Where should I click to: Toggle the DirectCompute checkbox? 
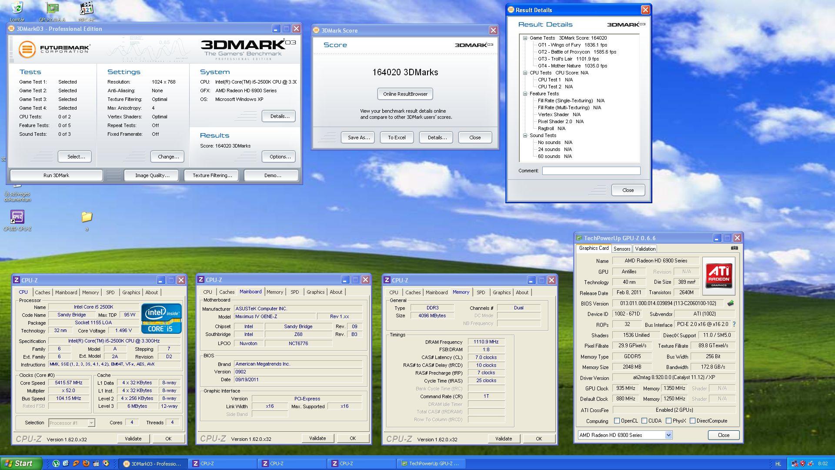pyautogui.click(x=692, y=421)
